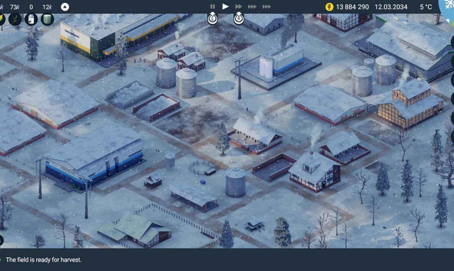Select the green bale resource icon

47,19
